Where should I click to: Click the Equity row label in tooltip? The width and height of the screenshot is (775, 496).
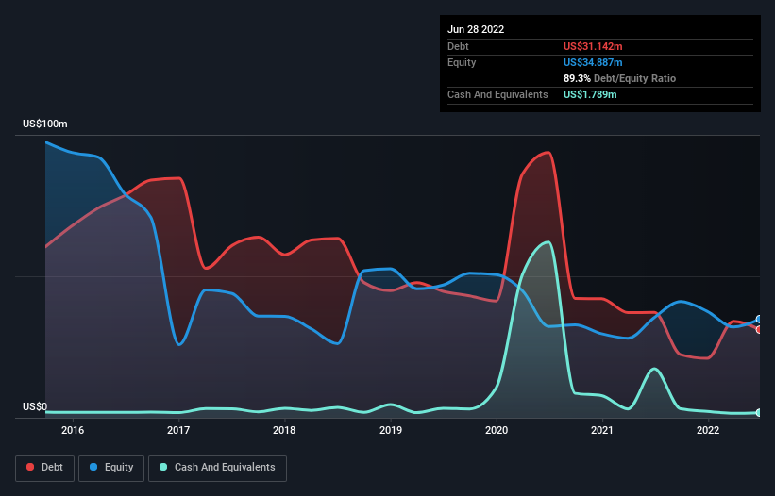point(462,62)
